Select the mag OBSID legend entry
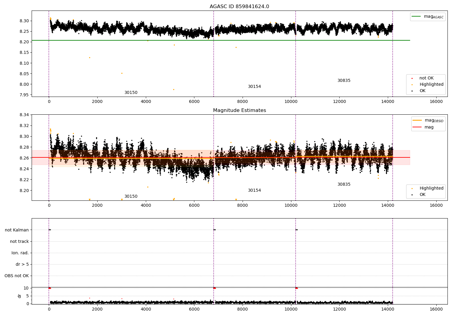This screenshot has height=316, width=452. pos(428,120)
